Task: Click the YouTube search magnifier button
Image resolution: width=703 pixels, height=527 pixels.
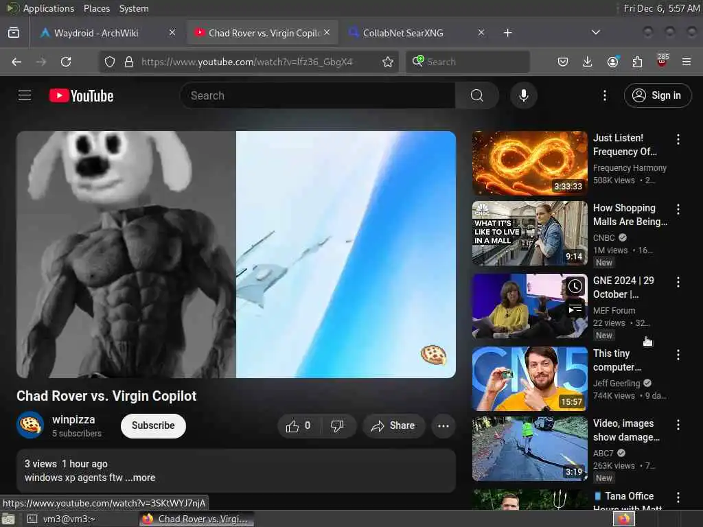Action: point(477,95)
